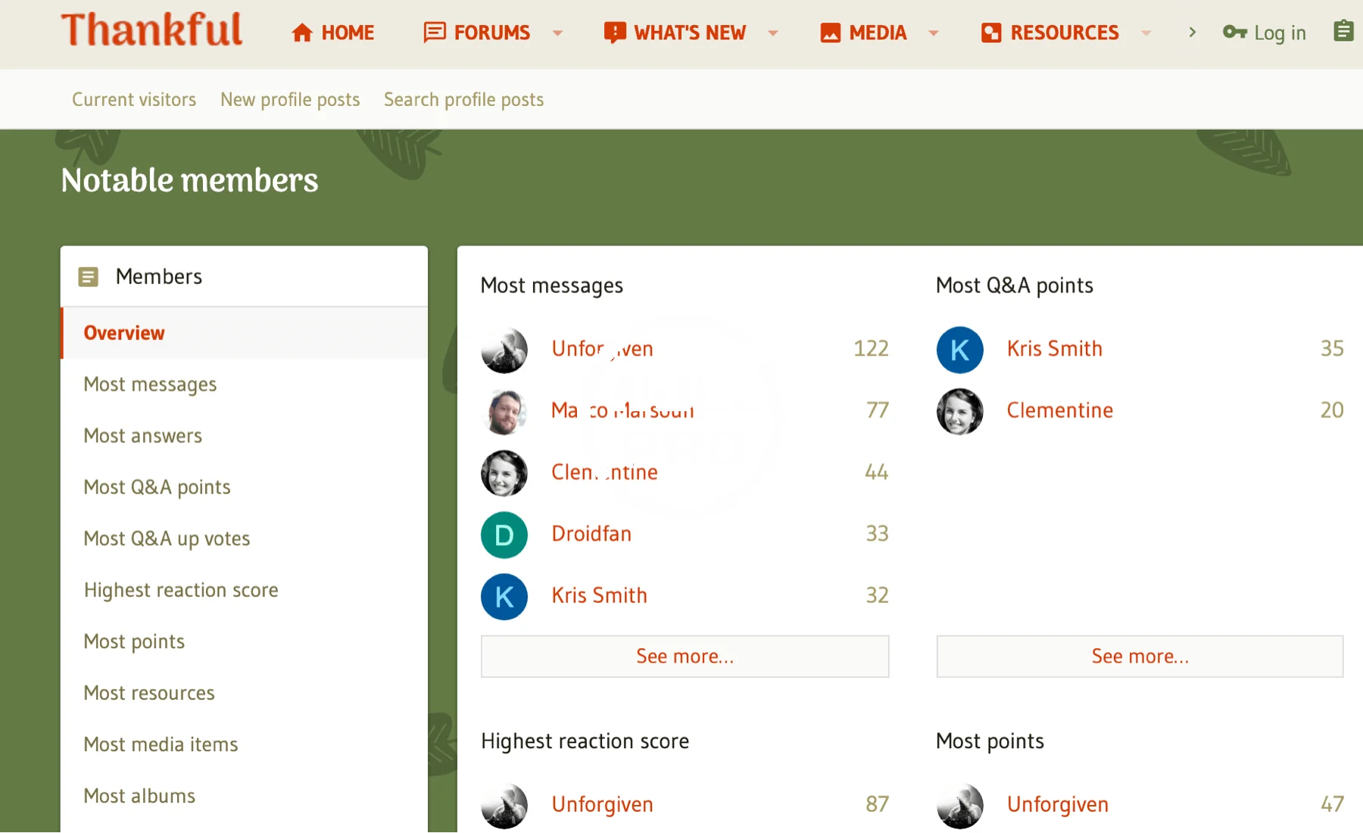1363x833 pixels.
Task: Open Droidfan's green D avatar
Action: pos(504,535)
